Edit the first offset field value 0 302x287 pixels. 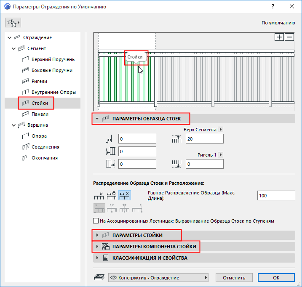[137, 139]
